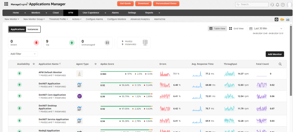Select Table View layout
The image size is (293, 132).
click(217, 29)
